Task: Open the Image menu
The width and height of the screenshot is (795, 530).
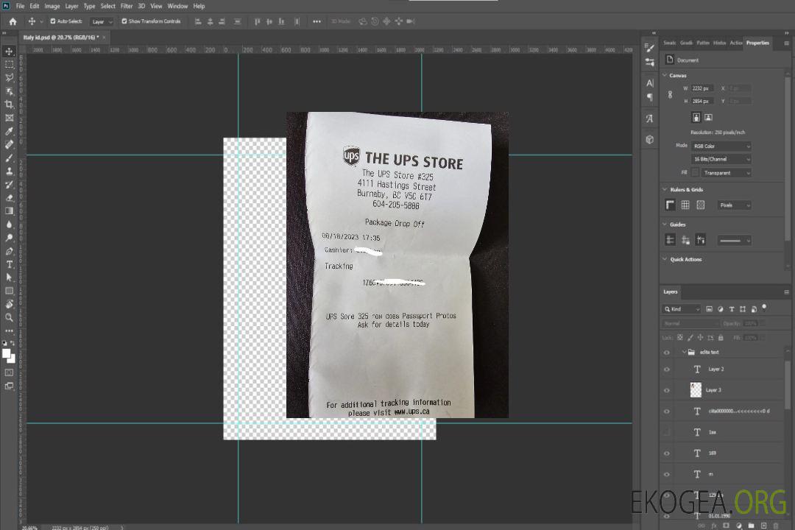Action: [52, 6]
